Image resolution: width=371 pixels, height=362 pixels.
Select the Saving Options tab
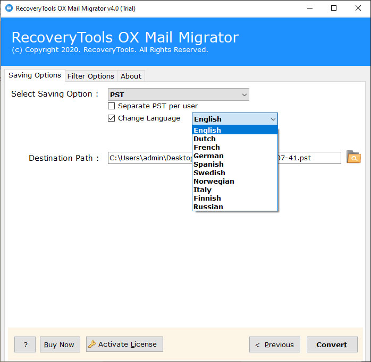click(35, 75)
